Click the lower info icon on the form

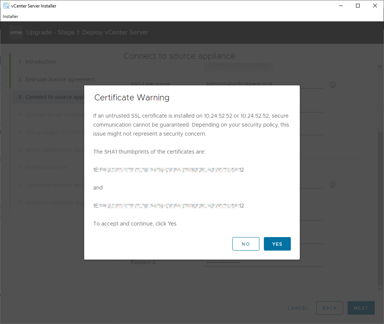332,185
